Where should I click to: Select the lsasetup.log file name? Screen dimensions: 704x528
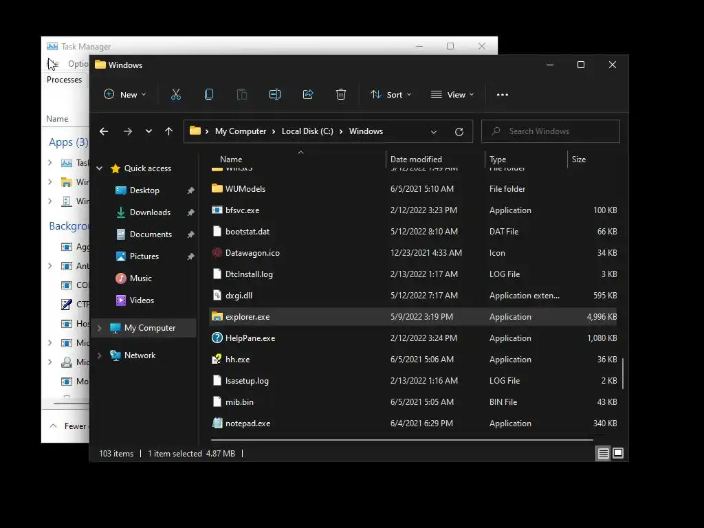coord(247,381)
